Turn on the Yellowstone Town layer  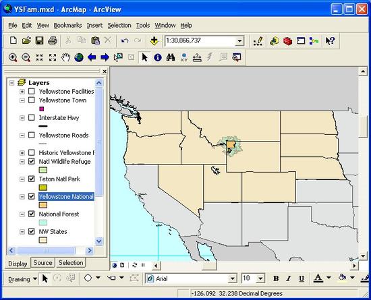tap(32, 100)
